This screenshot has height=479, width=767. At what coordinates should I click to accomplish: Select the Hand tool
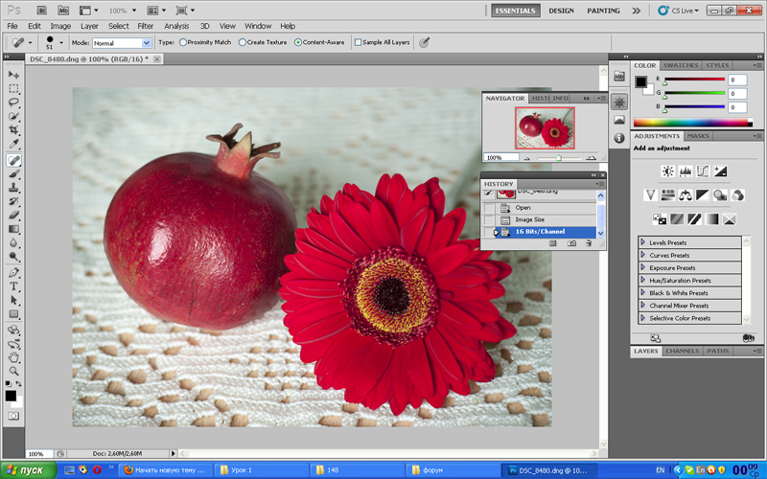pos(13,356)
